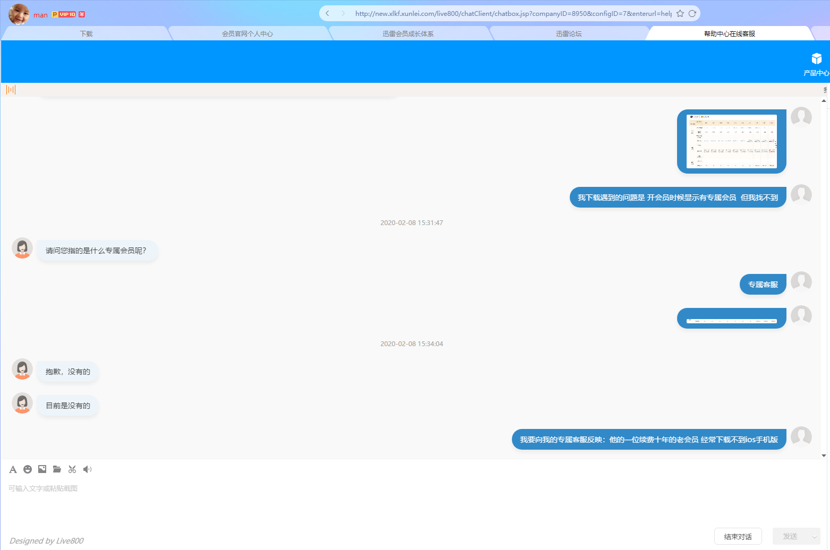Switch to the 下载 tab
This screenshot has width=830, height=550.
click(x=86, y=33)
